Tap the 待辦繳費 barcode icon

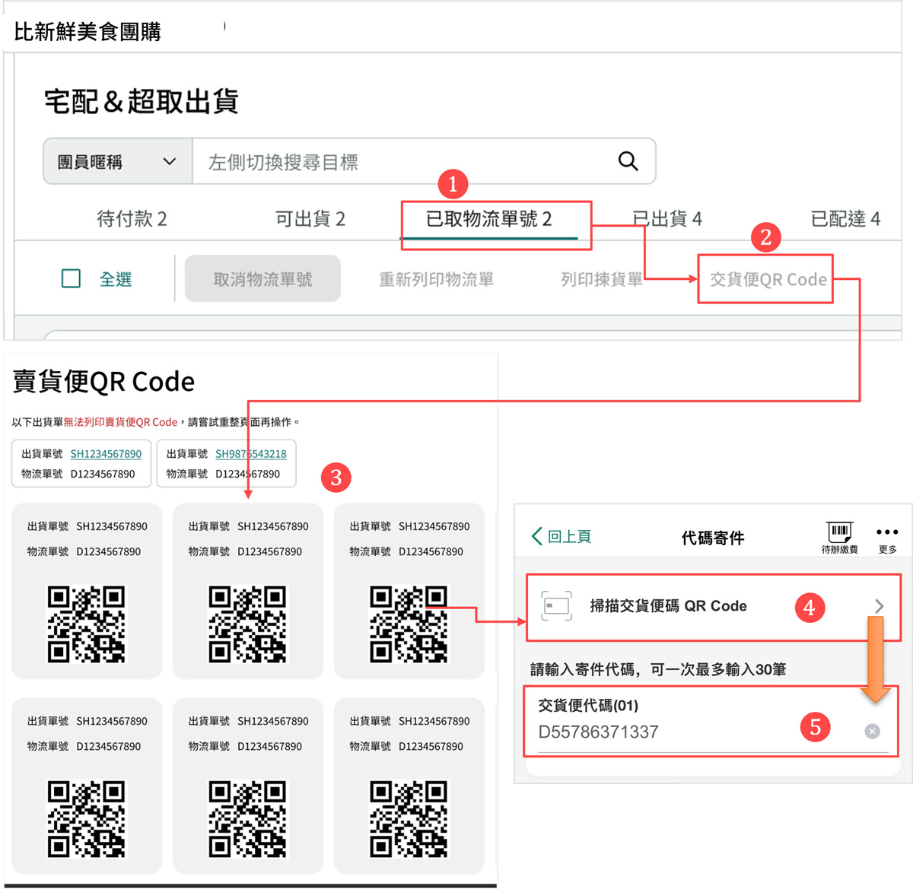point(840,532)
